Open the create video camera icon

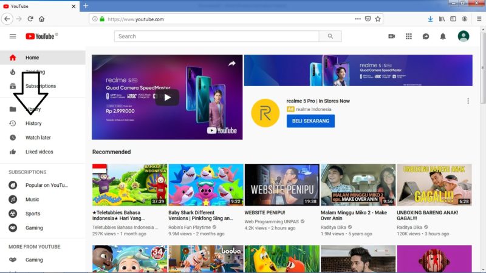[x=391, y=36]
